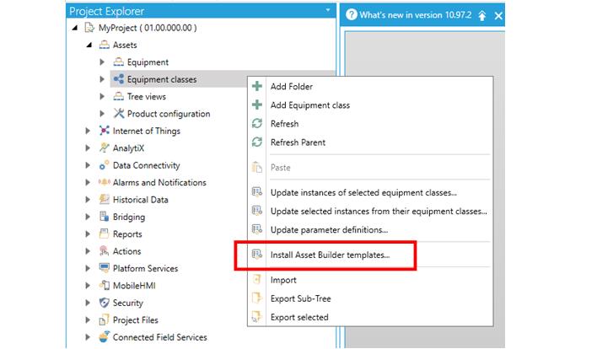Viewport: 597px width, 349px height.
Task: Close the What's new panel
Action: 498,16
